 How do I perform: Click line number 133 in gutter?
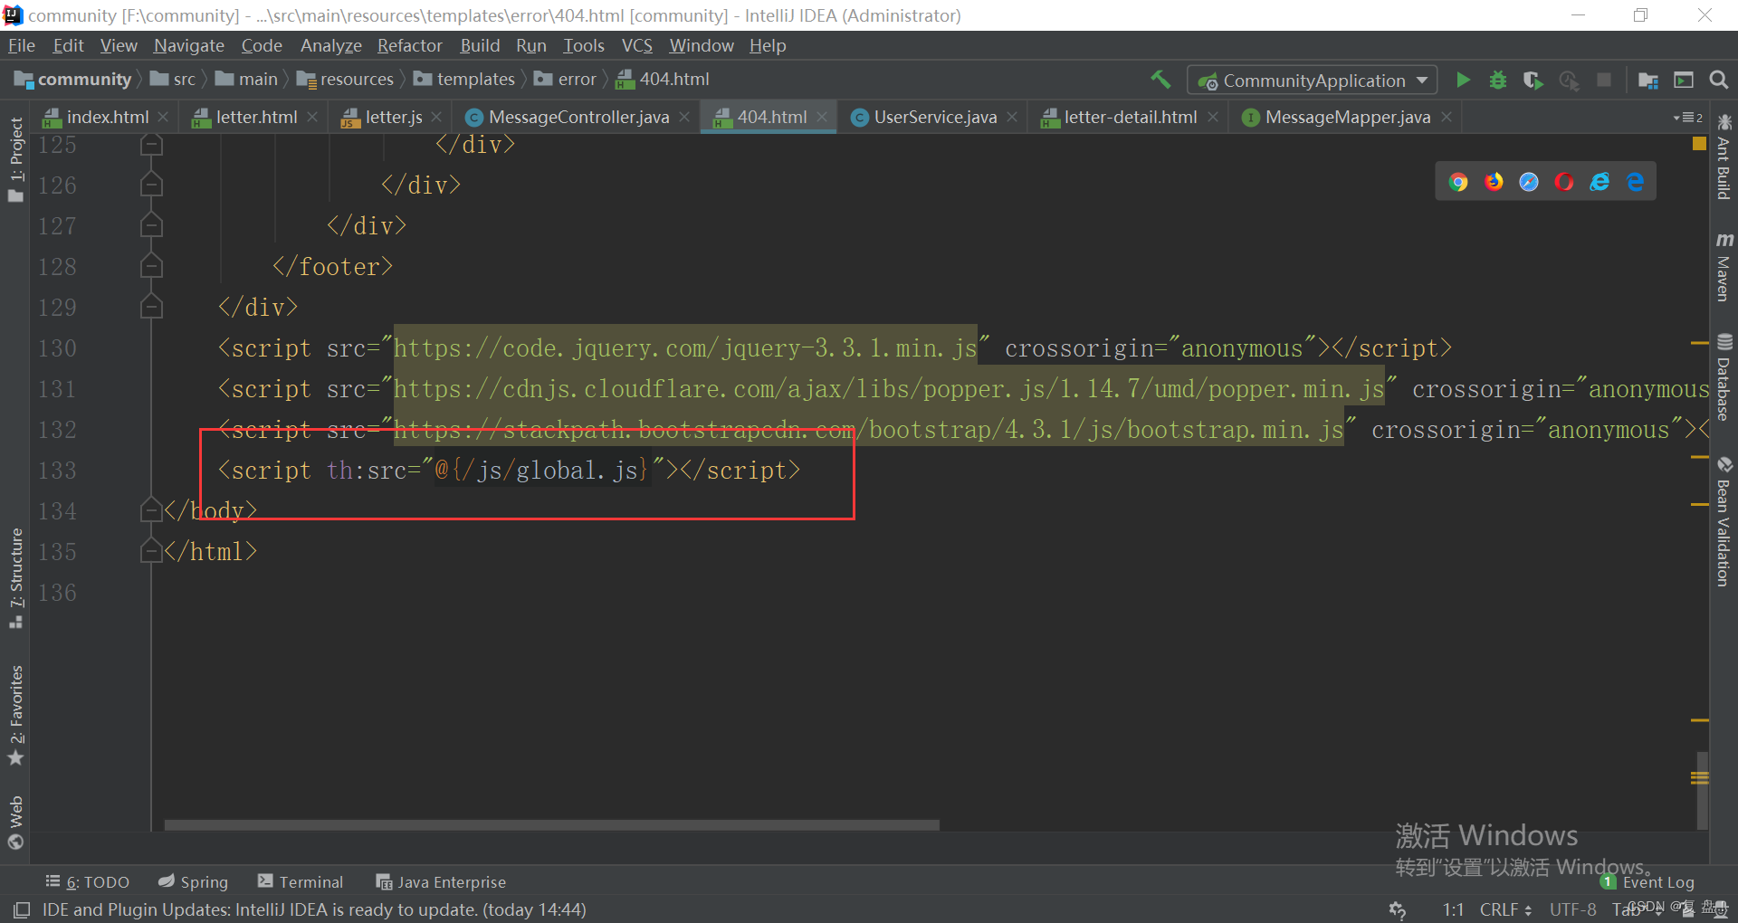[x=57, y=470]
